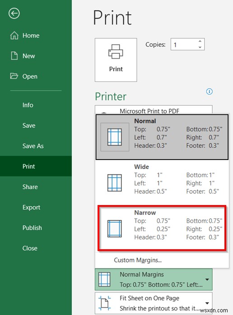
Task: Click the Normal preset title text
Action: coord(145,121)
